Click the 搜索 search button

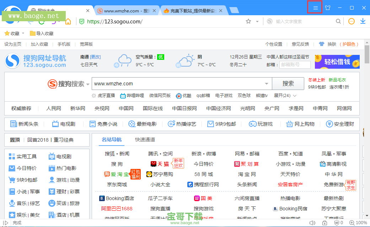pos(288,84)
